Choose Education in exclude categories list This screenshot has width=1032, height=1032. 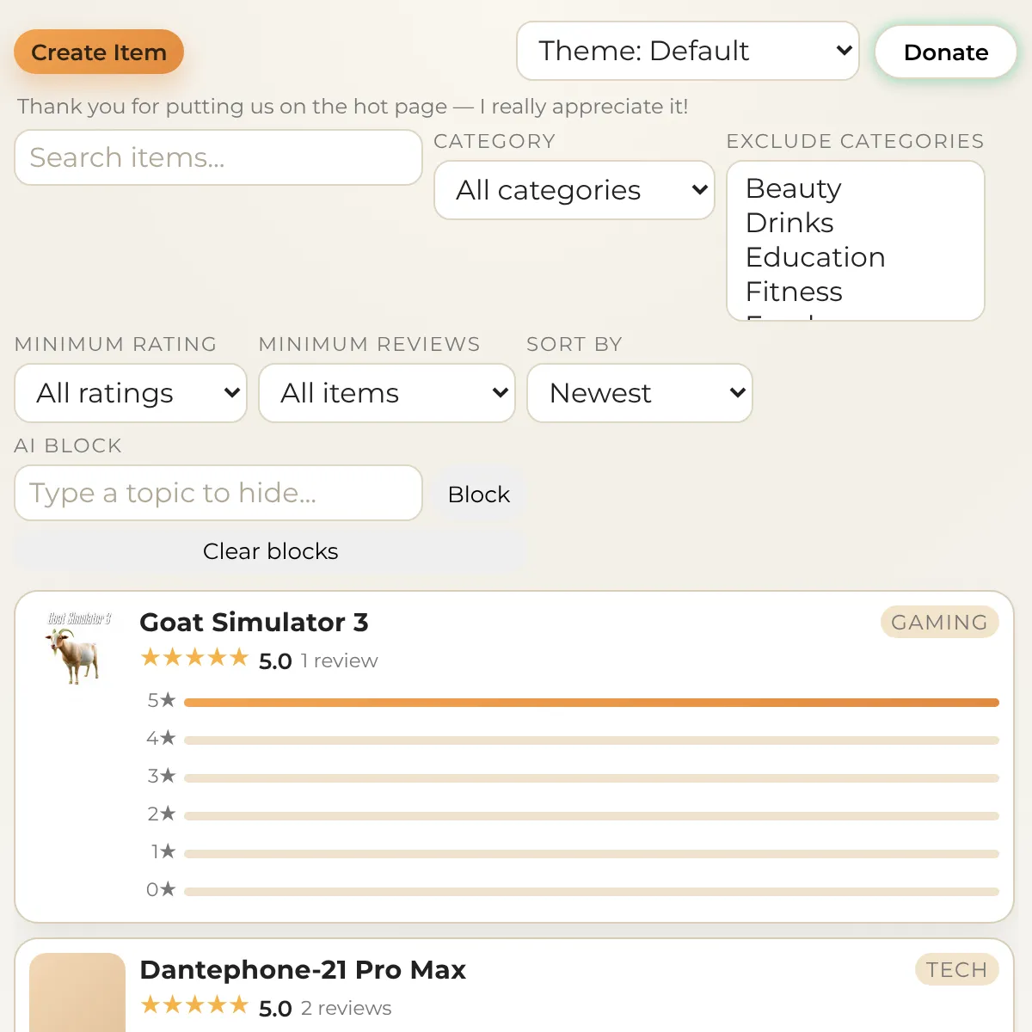(x=815, y=257)
